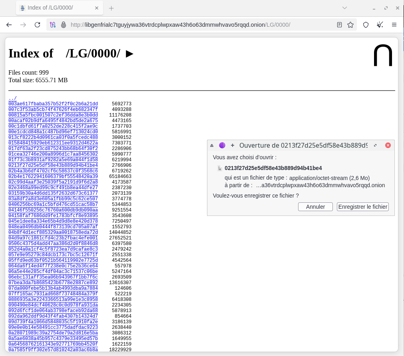Open the Tor circuit display icon
The width and height of the screenshot is (404, 356).
(52, 25)
